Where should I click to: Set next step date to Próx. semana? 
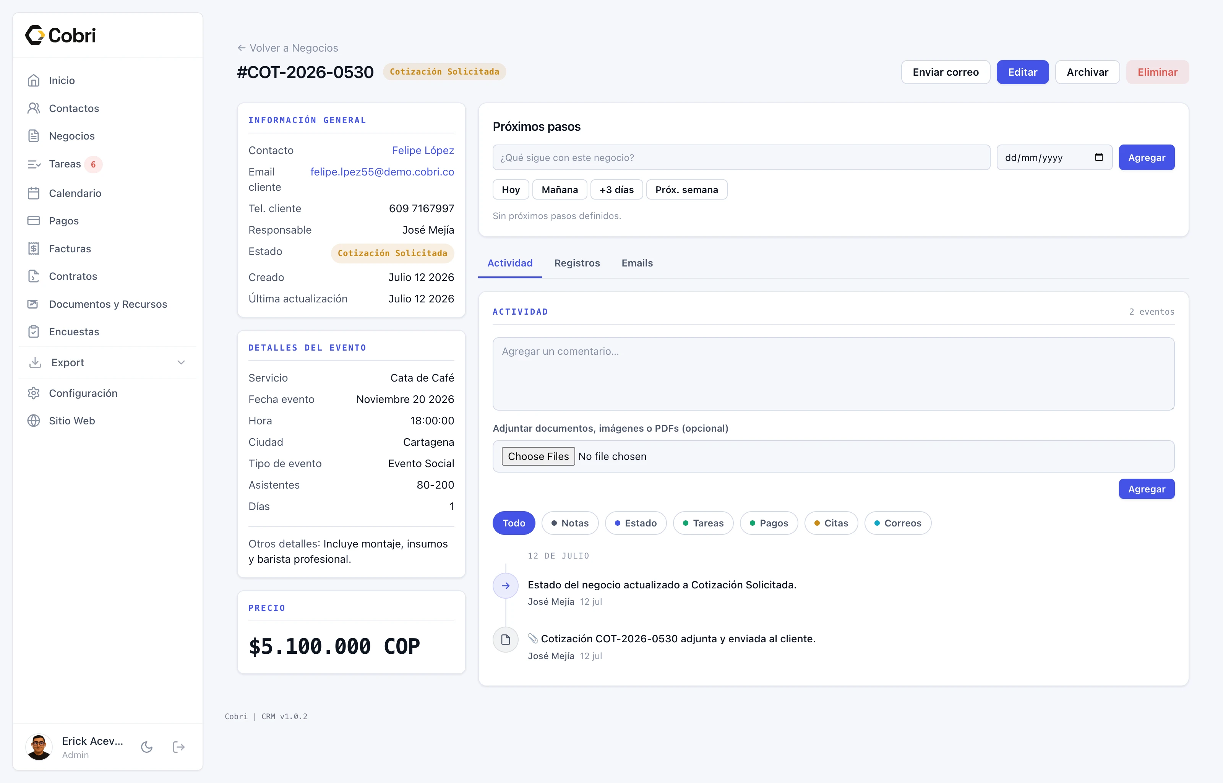pyautogui.click(x=686, y=190)
